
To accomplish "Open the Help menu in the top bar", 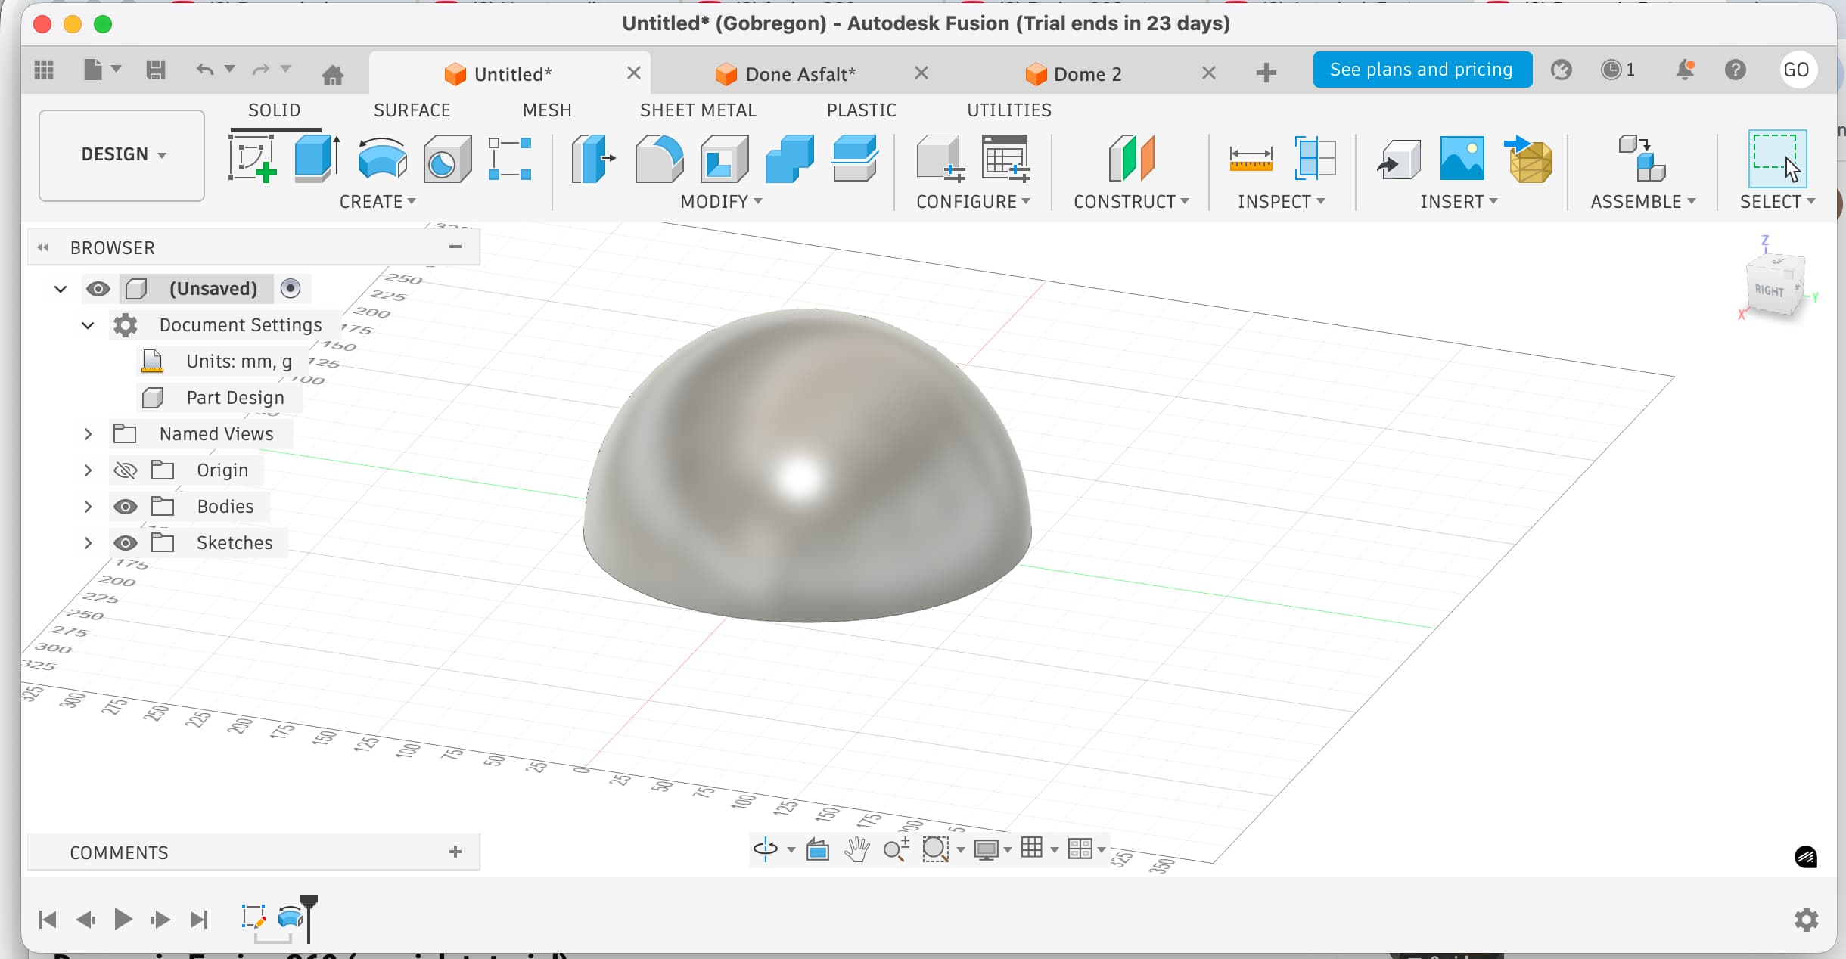I will 1736,70.
